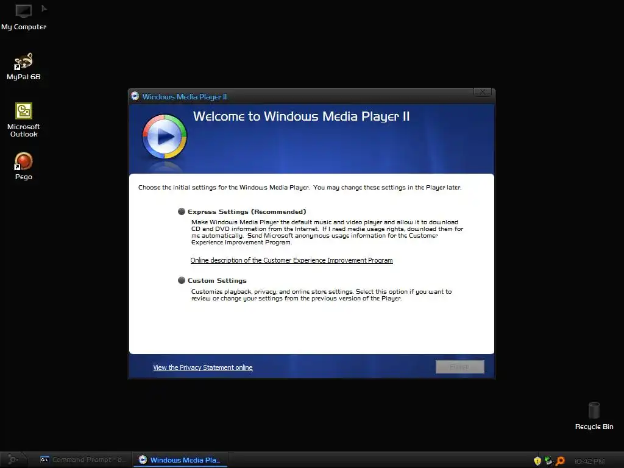
Task: Click the green network tray icon
Action: pyautogui.click(x=548, y=461)
